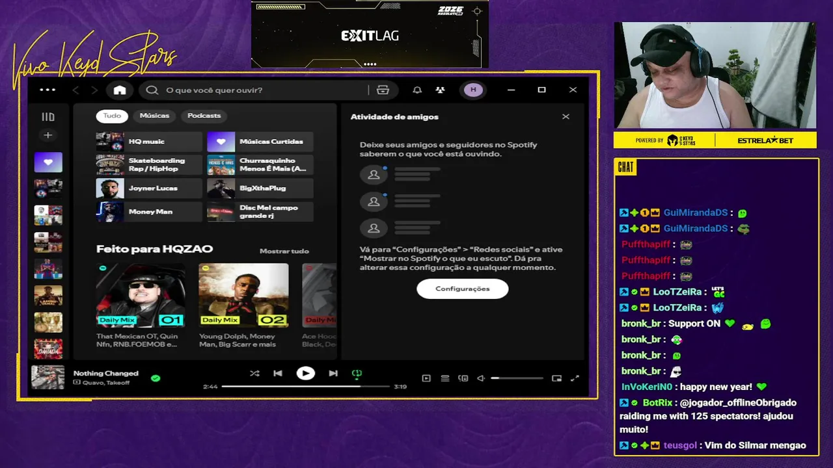The image size is (833, 468).
Task: Select the Músicas filter chip
Action: 154,116
